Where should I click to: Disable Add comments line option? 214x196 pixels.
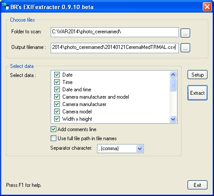point(53,129)
